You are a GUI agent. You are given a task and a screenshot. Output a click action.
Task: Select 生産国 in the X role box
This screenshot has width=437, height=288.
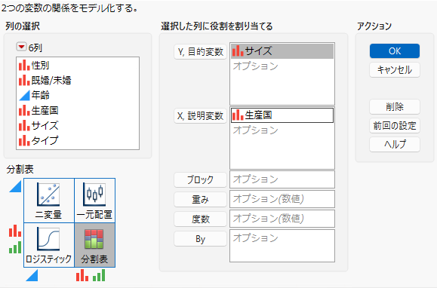coord(282,115)
